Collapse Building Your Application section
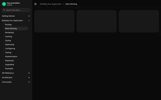 click(29, 20)
